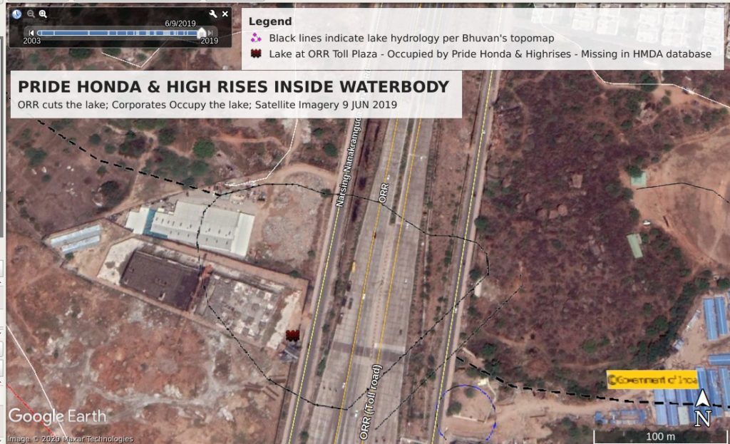Select the blue dashed circle outline
The image size is (730, 444).
[466, 413]
